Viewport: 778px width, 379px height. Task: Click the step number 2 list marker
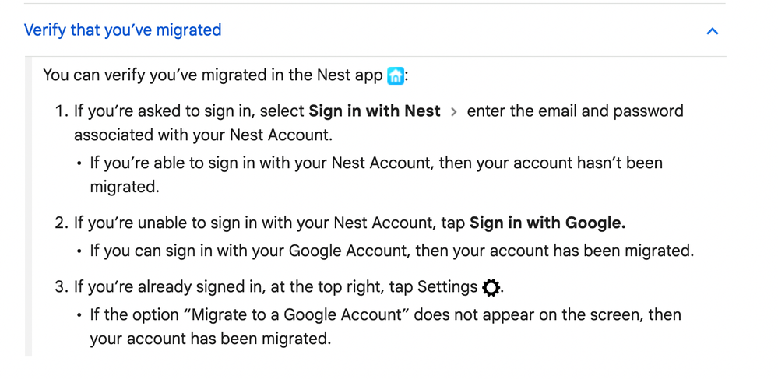62,223
